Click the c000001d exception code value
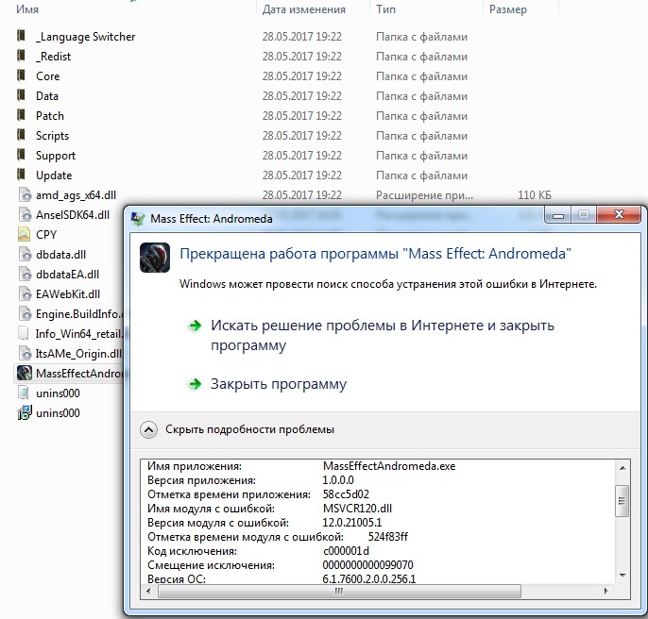Screen dimensions: 648x619 (x=346, y=551)
